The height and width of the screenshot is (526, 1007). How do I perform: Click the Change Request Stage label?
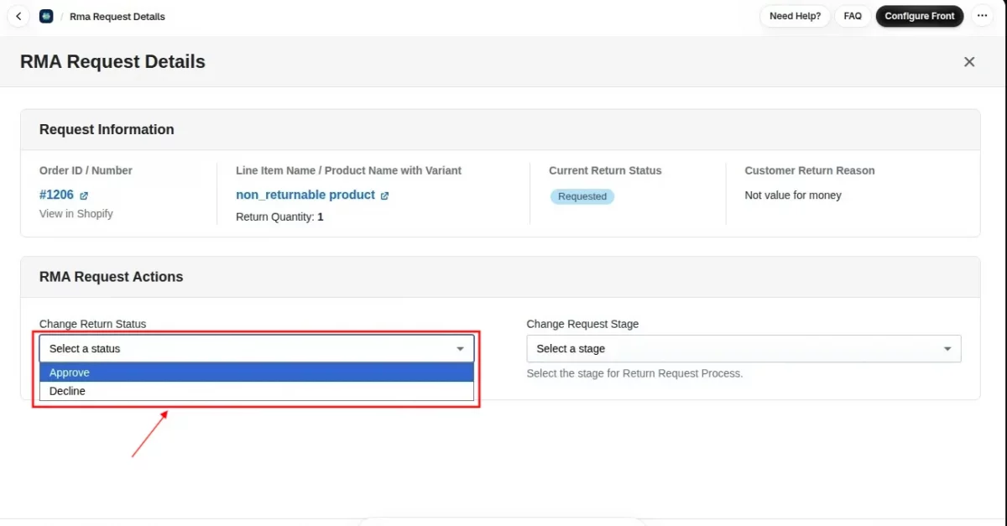[x=582, y=324]
